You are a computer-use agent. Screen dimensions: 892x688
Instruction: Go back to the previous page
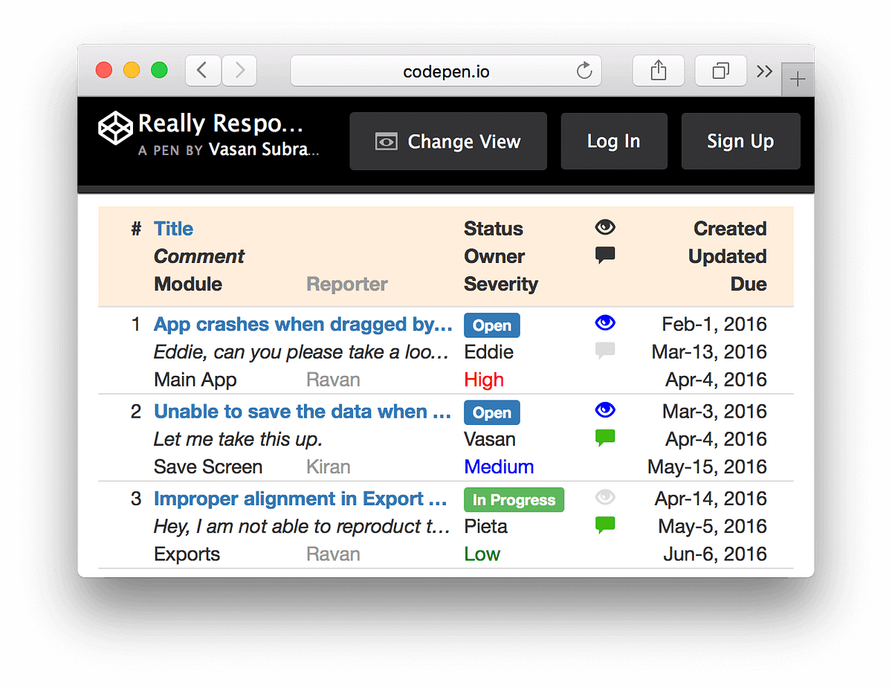pyautogui.click(x=202, y=71)
